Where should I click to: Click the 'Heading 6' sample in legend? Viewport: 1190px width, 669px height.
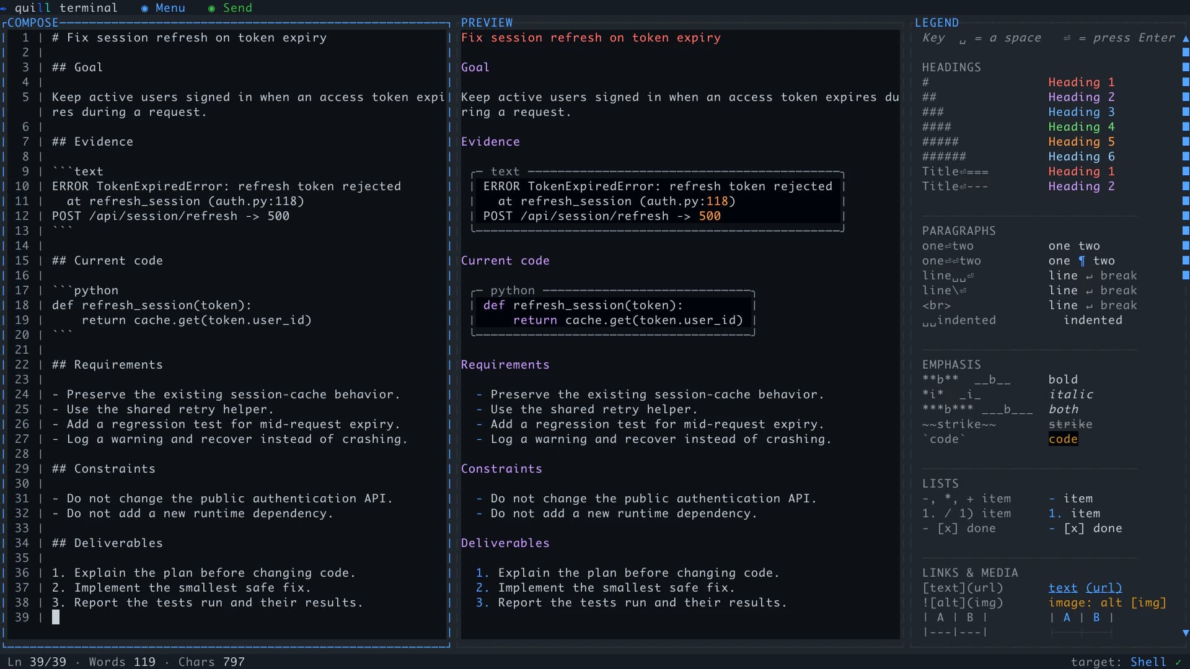click(1082, 157)
